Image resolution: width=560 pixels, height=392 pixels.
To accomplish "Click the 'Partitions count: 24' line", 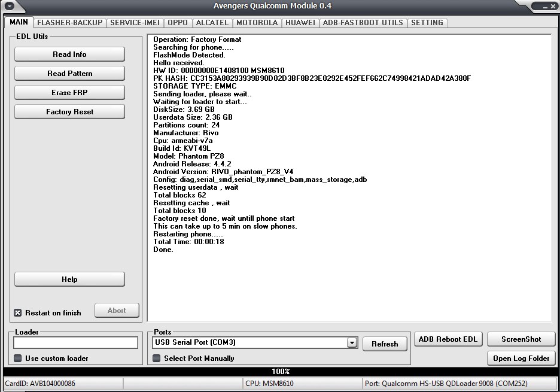I will click(187, 125).
